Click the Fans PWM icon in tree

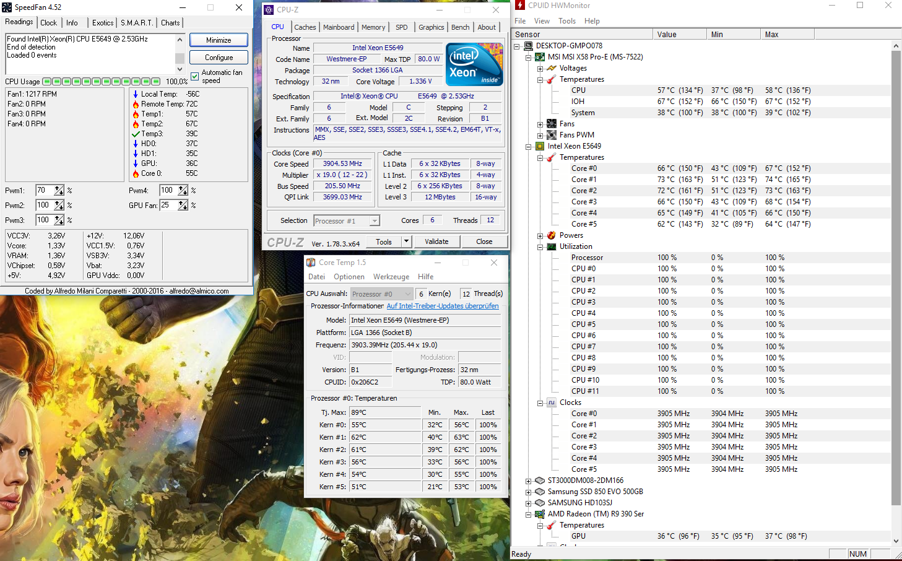[551, 135]
